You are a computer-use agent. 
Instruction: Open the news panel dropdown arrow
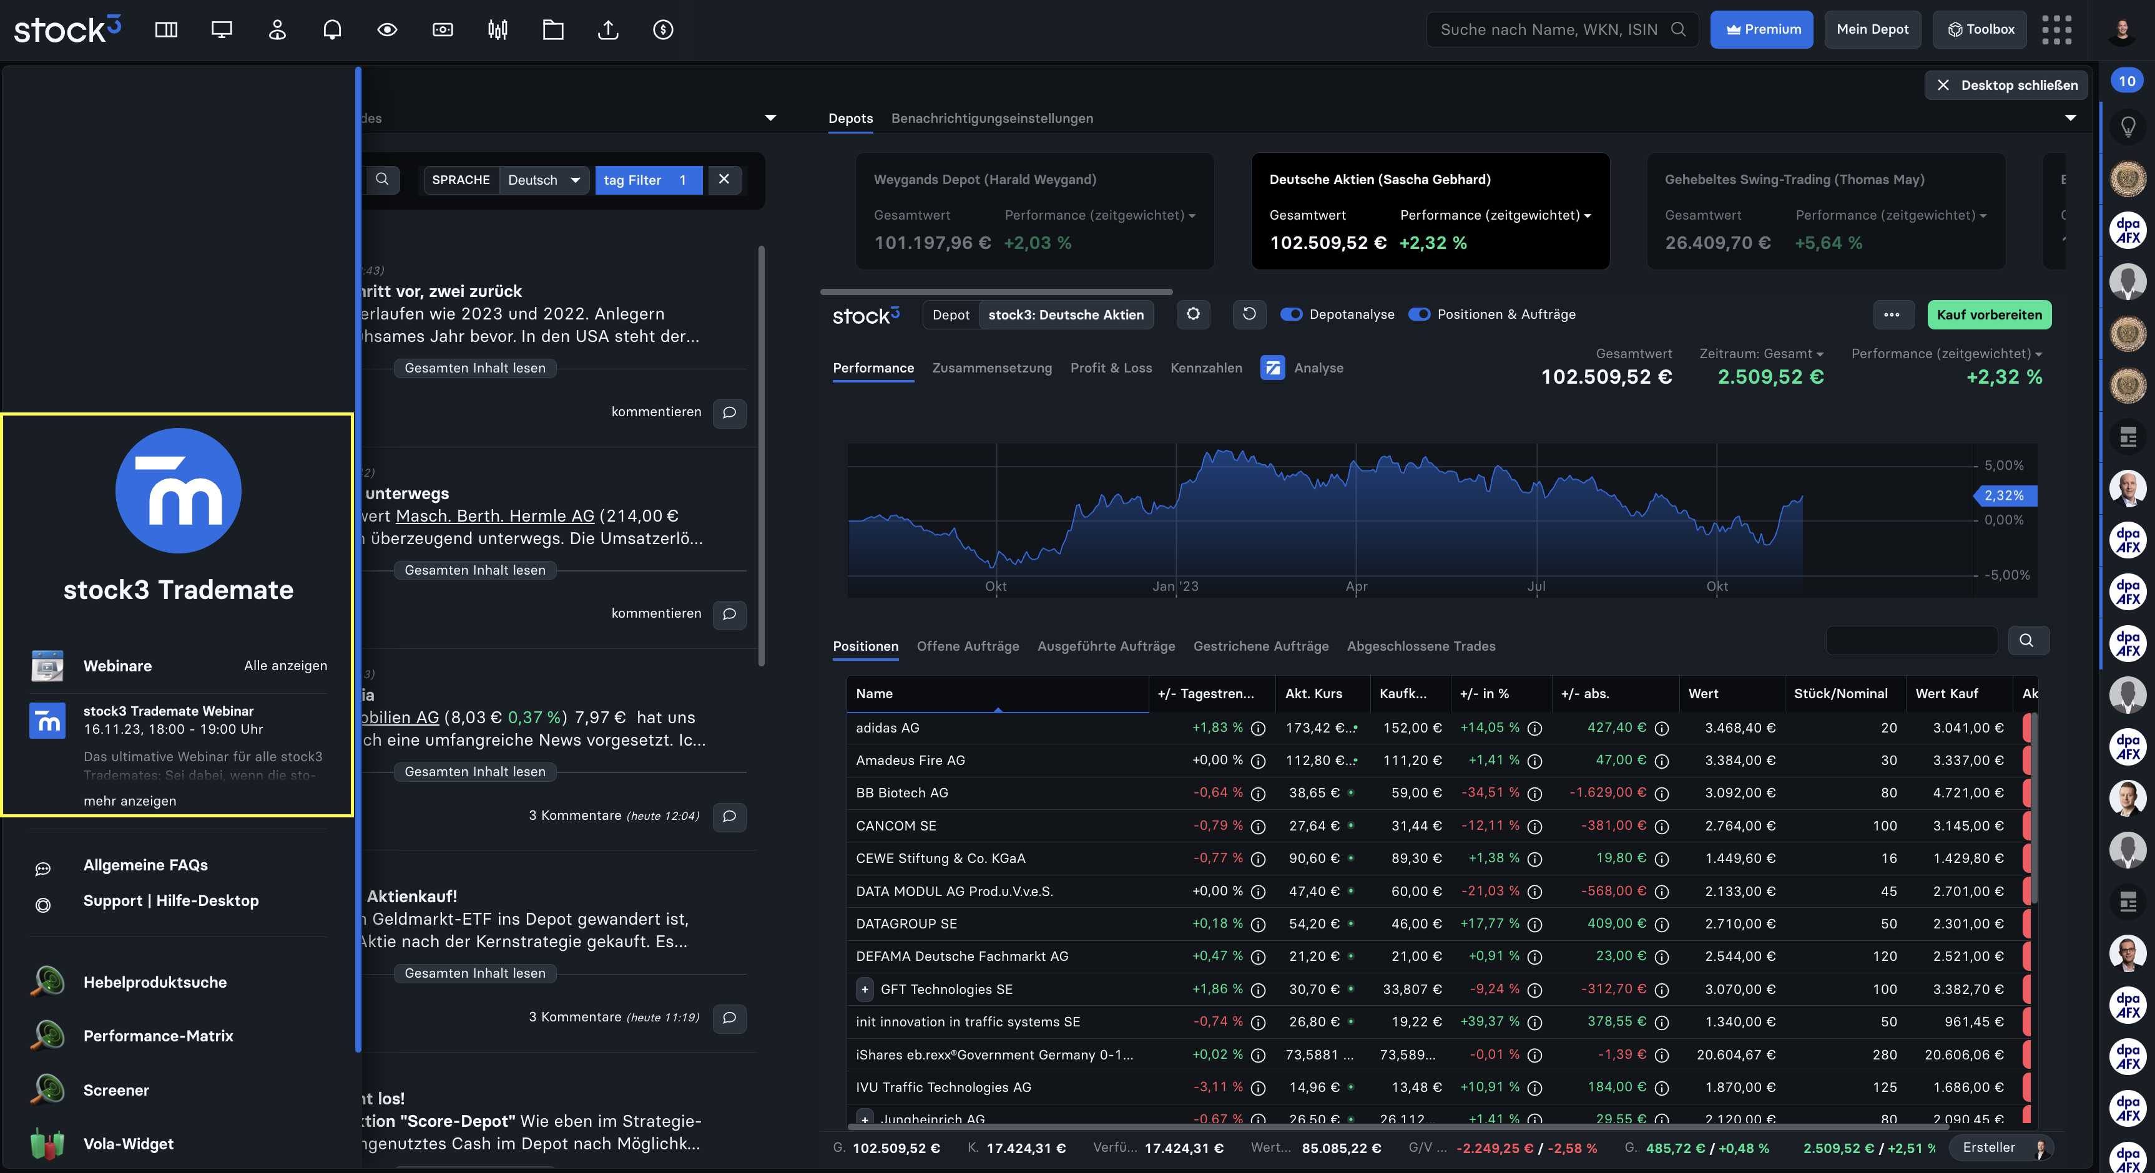770,118
